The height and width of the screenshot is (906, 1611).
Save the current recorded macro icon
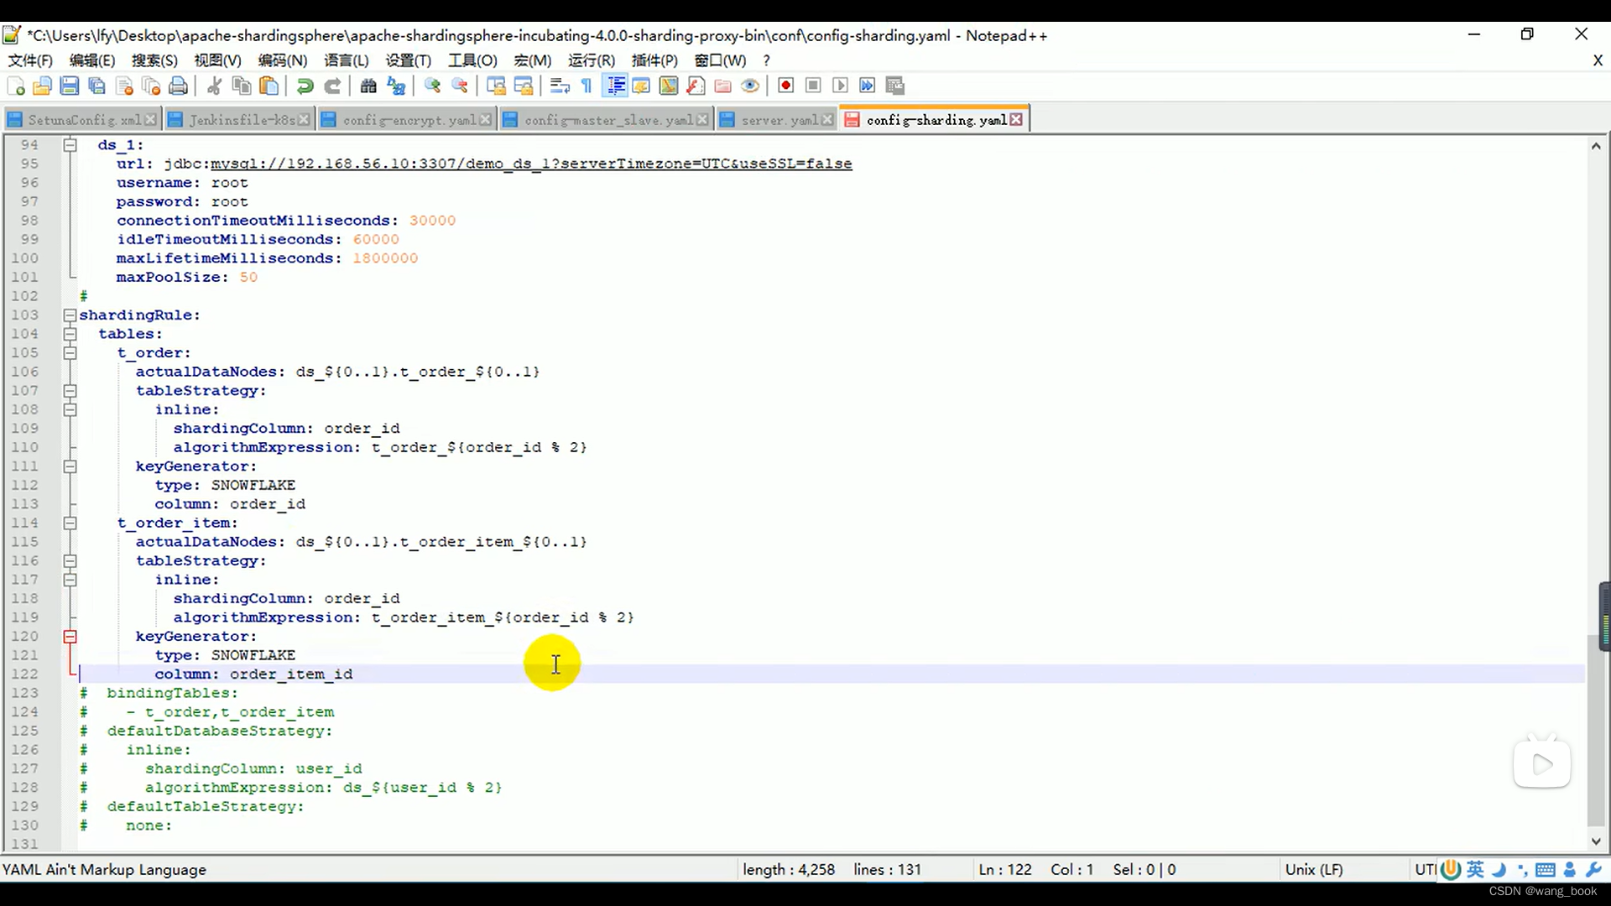[895, 86]
